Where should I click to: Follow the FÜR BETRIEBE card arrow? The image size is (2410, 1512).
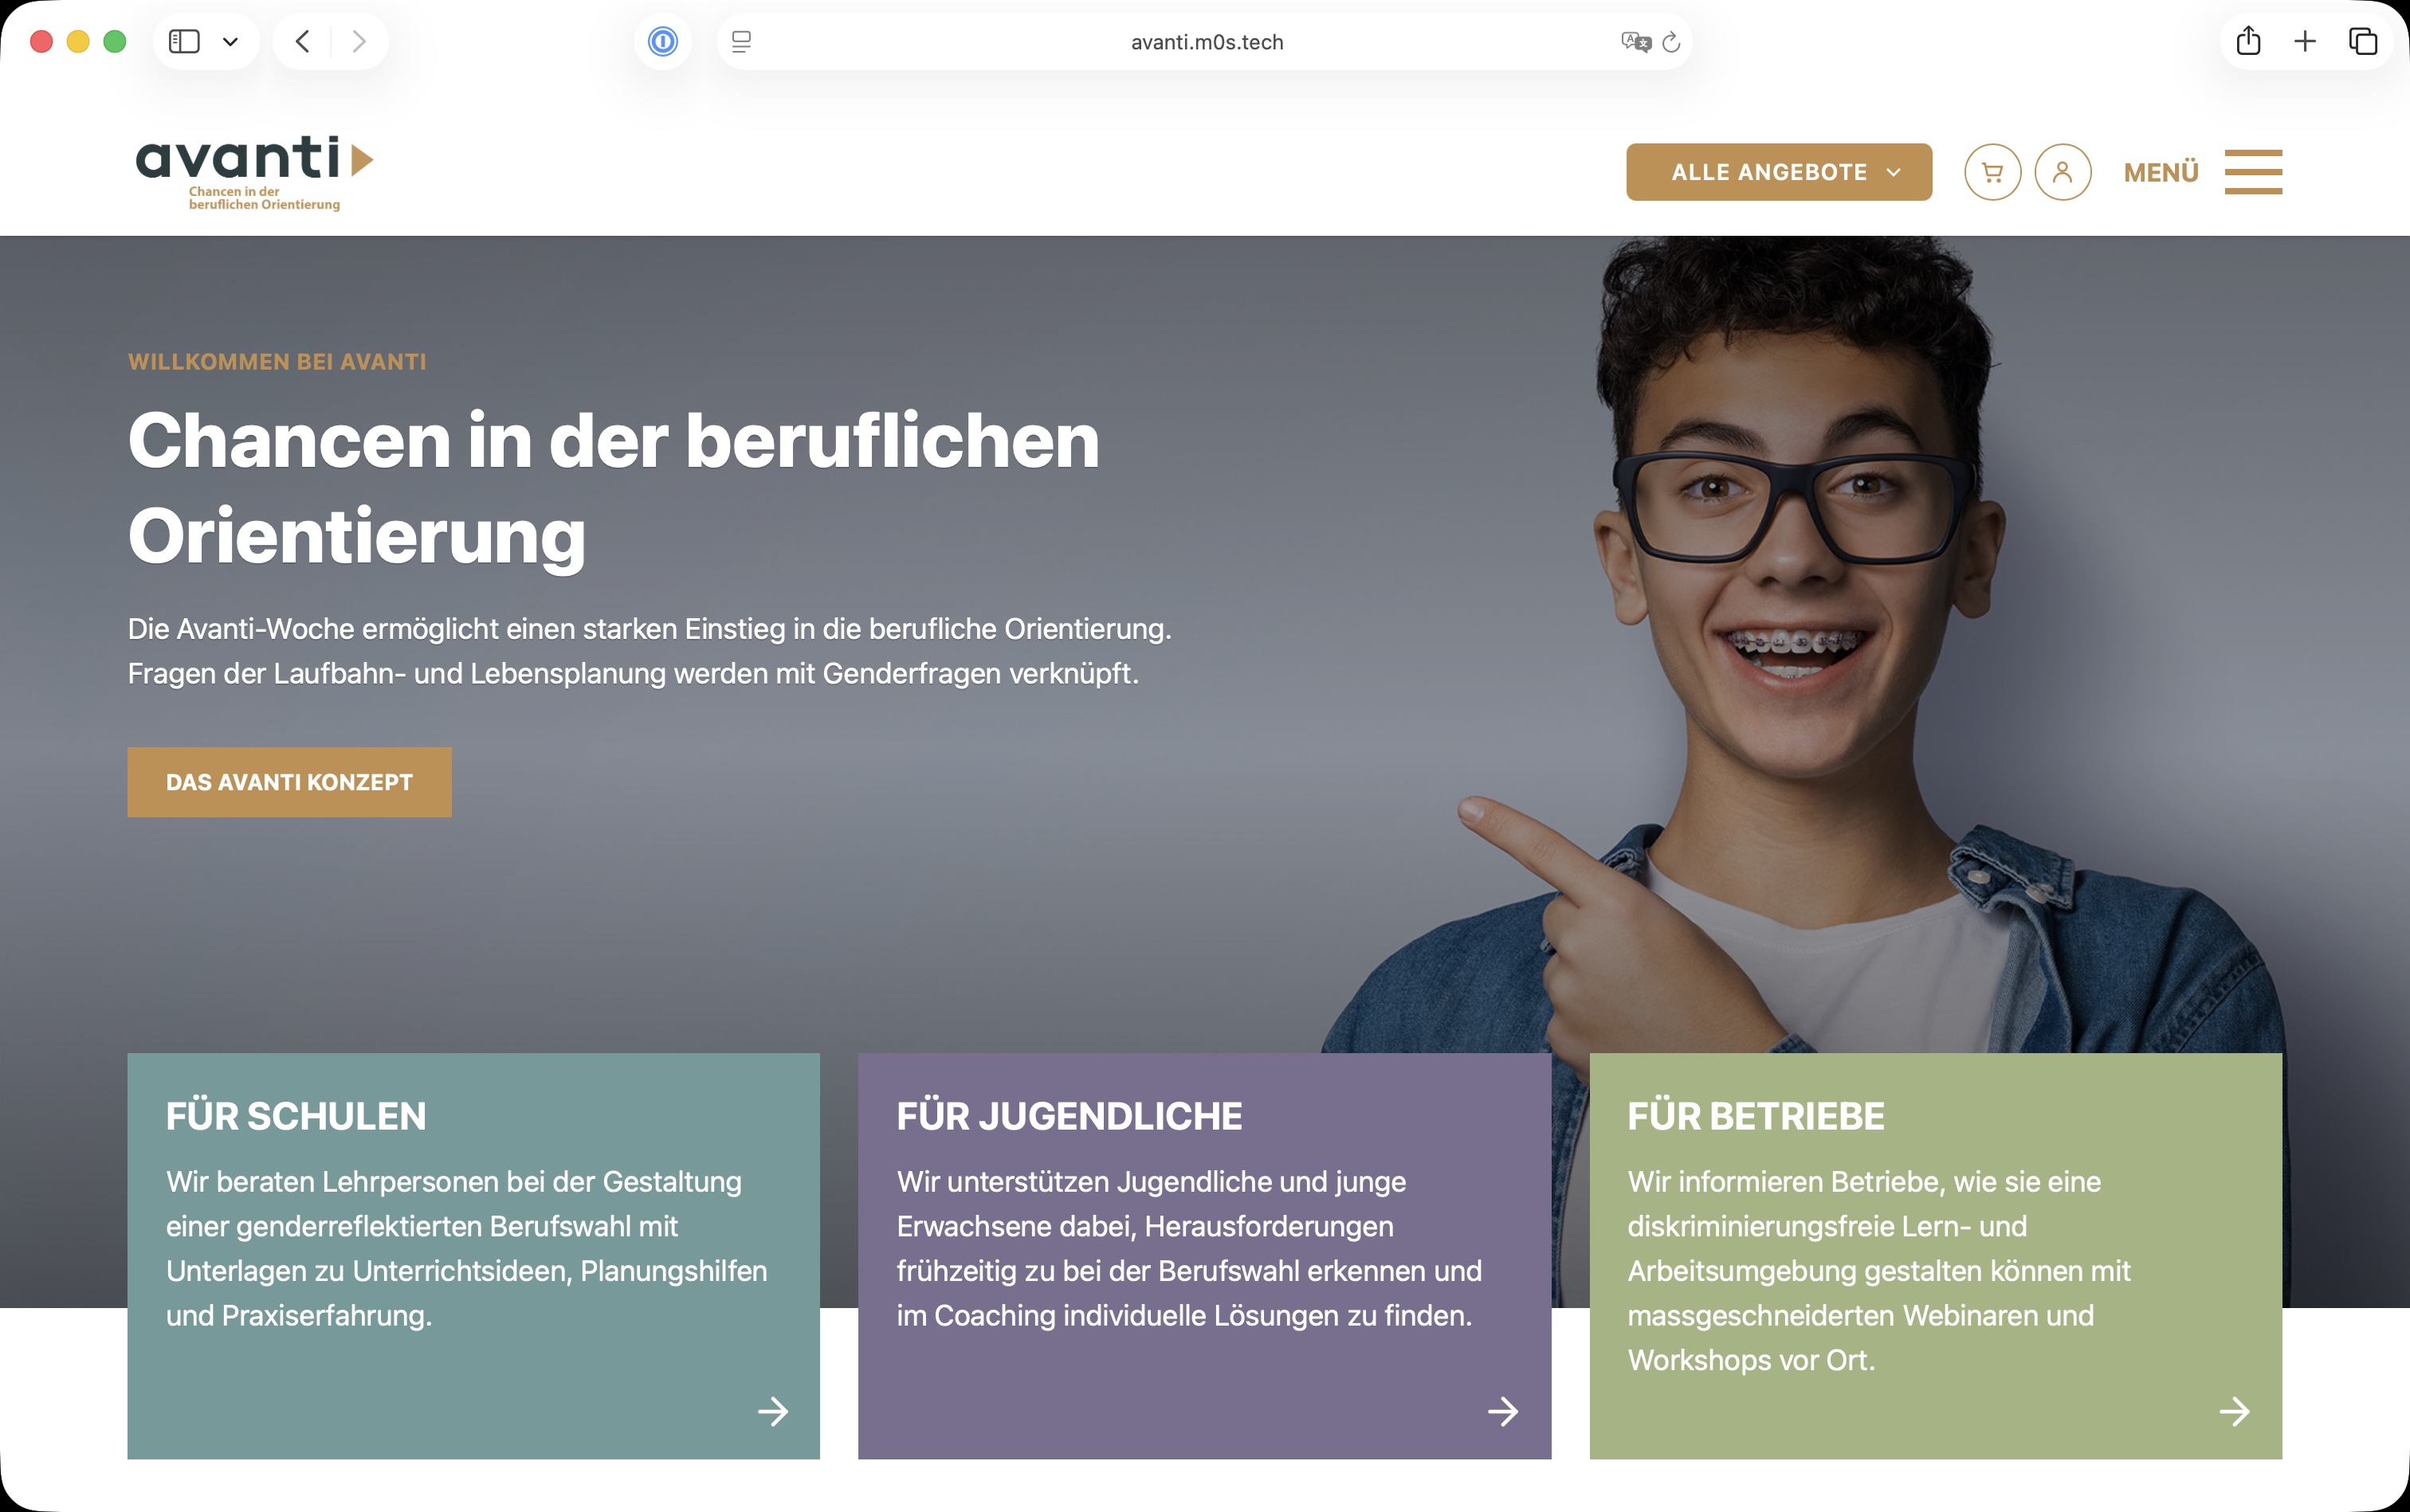[x=2234, y=1411]
